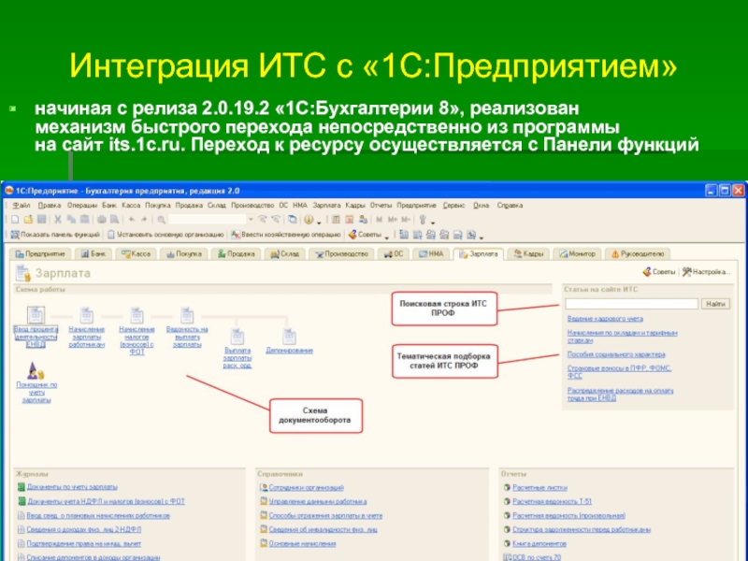This screenshot has width=748, height=561.
Task: Open the Основные начисления directory link
Action: click(x=302, y=543)
